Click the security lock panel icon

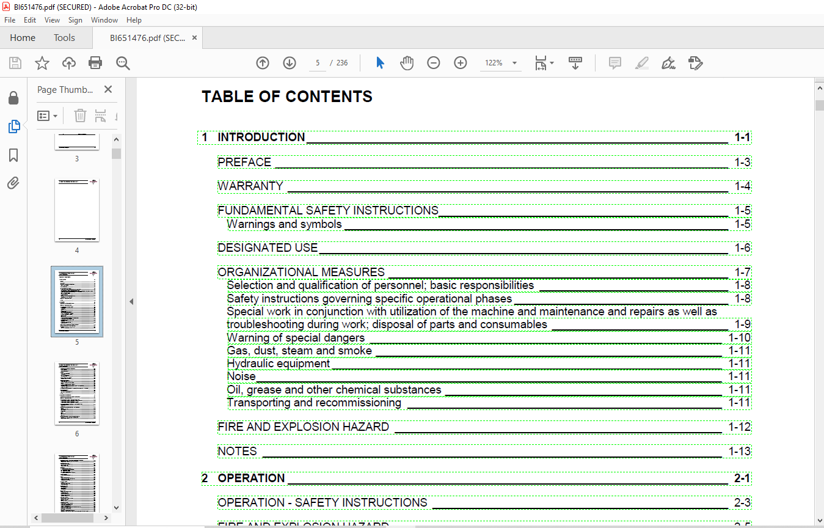(13, 98)
